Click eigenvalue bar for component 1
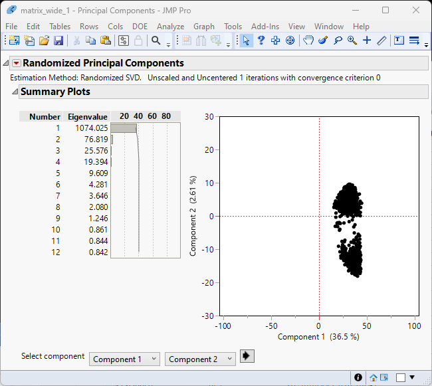 tap(124, 128)
